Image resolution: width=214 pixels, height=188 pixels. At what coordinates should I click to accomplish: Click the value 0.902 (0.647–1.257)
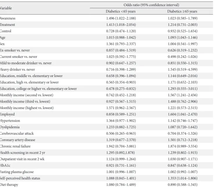[121, 63]
